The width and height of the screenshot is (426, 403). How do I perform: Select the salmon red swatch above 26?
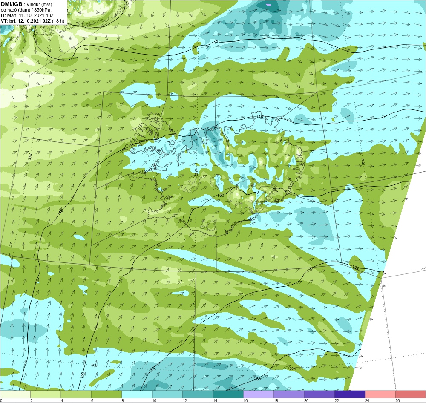pyautogui.click(x=411, y=394)
